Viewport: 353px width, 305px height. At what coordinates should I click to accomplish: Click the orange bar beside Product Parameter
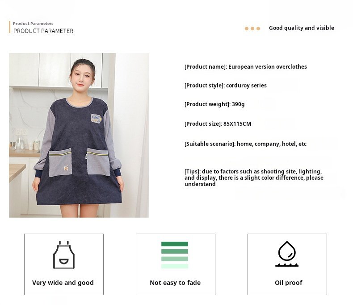click(x=10, y=27)
